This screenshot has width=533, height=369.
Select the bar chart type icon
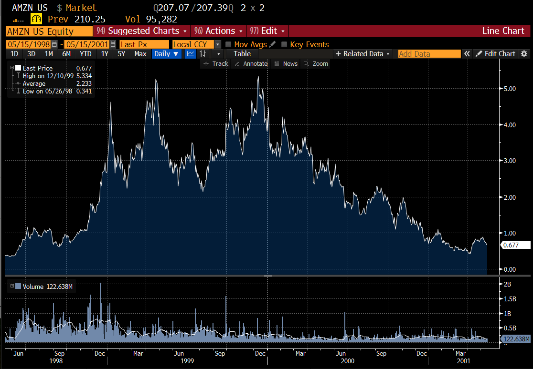pos(203,54)
